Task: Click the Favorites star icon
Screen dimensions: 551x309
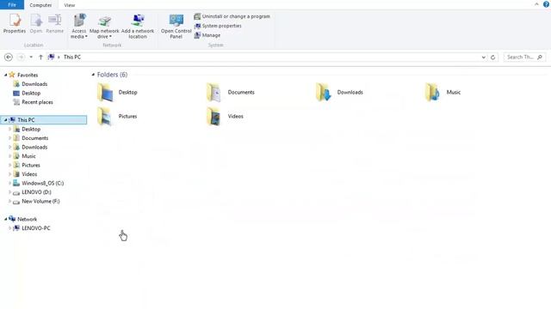Action: [x=12, y=75]
